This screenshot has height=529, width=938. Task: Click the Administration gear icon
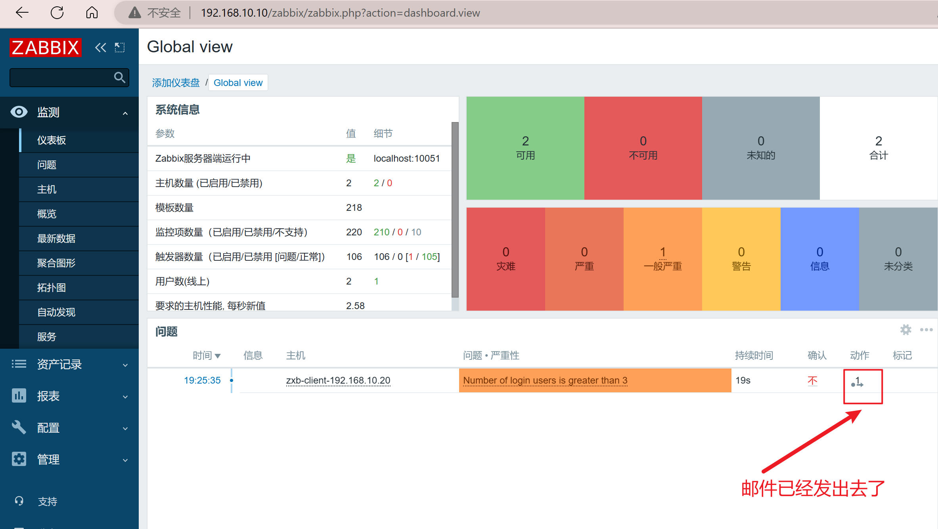[x=19, y=459]
